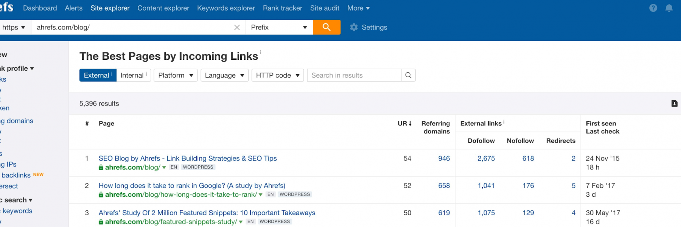The image size is (681, 227).
Task: Sort by the UR column header
Action: pos(404,123)
